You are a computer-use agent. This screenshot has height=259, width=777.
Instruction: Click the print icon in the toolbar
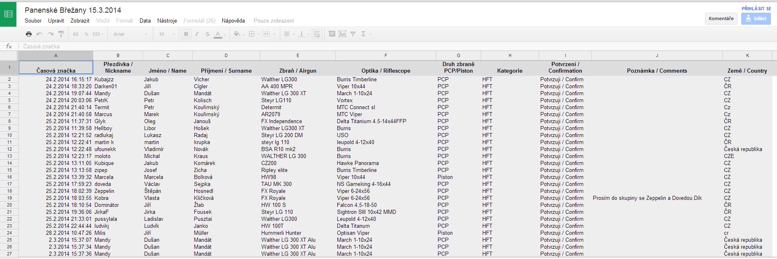tap(28, 34)
